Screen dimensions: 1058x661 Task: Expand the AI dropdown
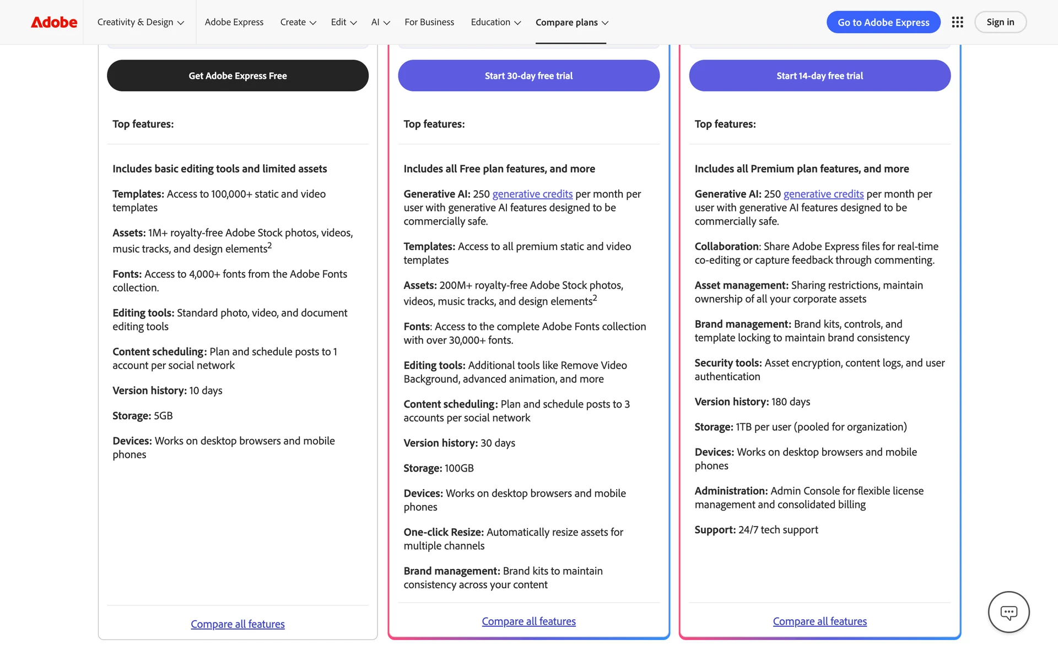[x=380, y=22]
